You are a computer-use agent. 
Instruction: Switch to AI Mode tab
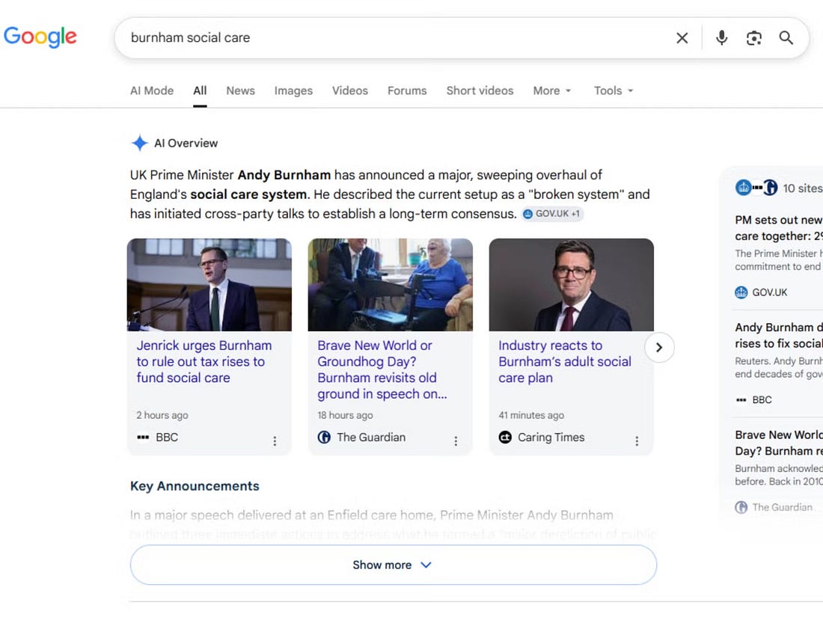[152, 90]
